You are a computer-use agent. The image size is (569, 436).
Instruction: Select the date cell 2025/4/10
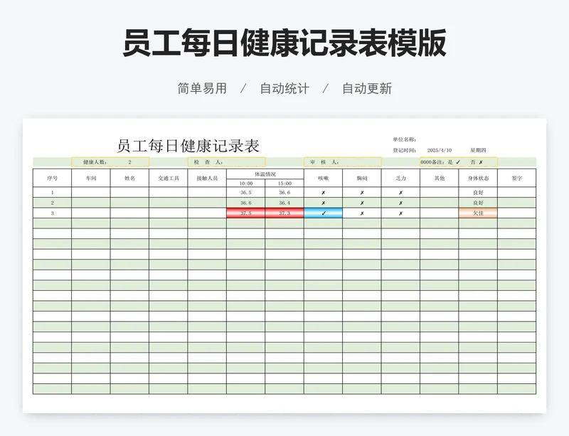[439, 150]
